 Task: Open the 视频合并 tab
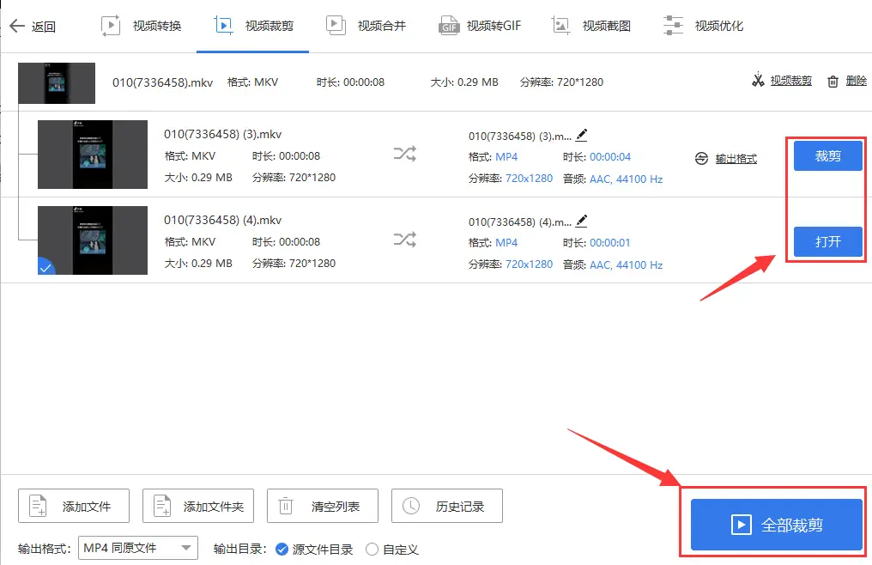(x=366, y=26)
